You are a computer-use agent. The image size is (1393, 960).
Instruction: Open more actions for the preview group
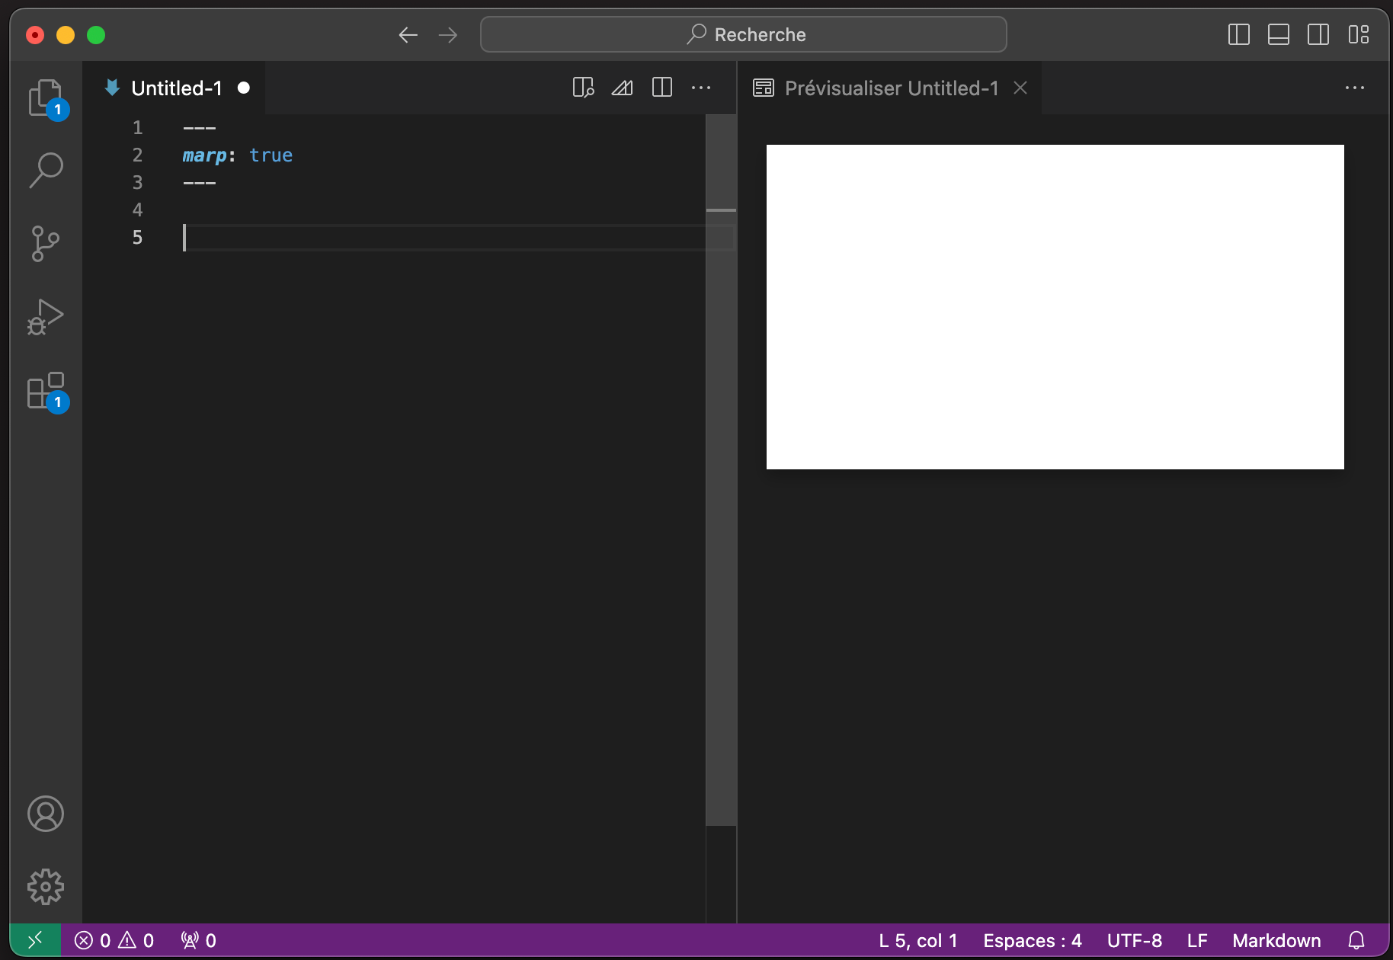pos(1355,88)
